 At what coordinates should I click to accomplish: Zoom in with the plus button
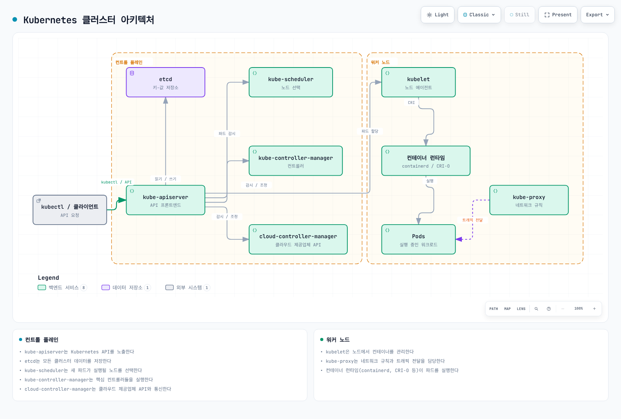point(594,309)
